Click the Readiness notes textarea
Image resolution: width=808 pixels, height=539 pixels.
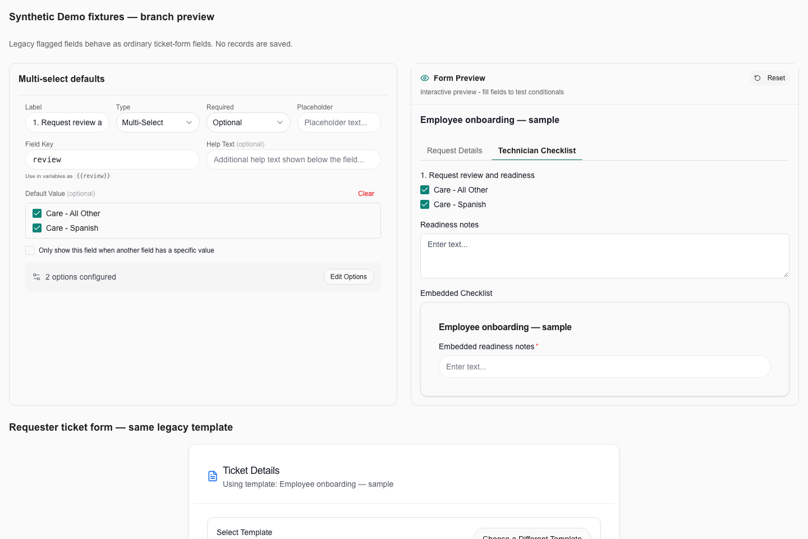[x=605, y=256]
